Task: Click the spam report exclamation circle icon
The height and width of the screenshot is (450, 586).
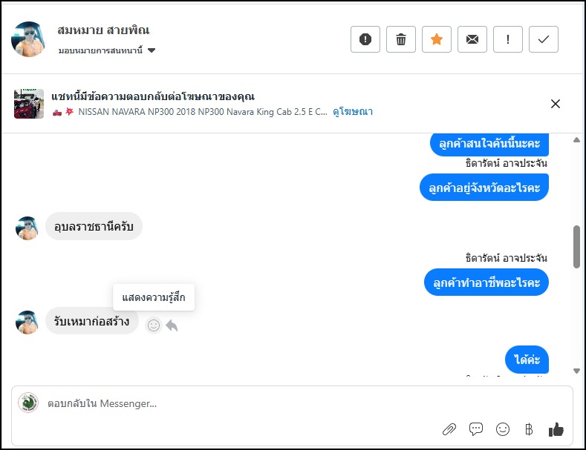Action: [x=365, y=40]
